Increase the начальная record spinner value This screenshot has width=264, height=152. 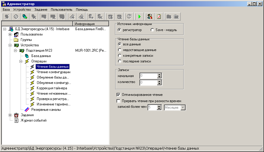click(x=159, y=74)
